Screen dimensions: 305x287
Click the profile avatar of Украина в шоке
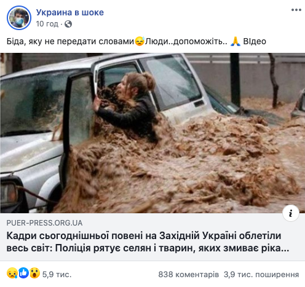[x=19, y=18]
